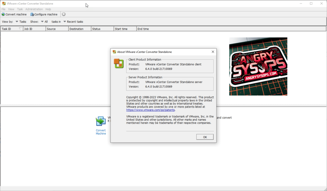Click the large Convert Machine shortcut icon
The height and width of the screenshot is (191, 327).
pos(101,121)
